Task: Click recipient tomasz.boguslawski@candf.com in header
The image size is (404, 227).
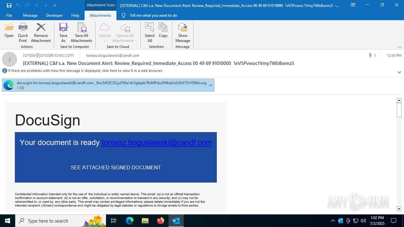Action: (113, 55)
